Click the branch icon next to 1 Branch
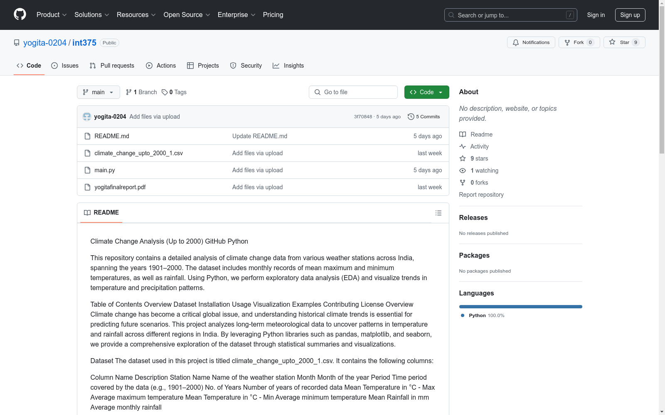This screenshot has height=415, width=665. click(129, 92)
